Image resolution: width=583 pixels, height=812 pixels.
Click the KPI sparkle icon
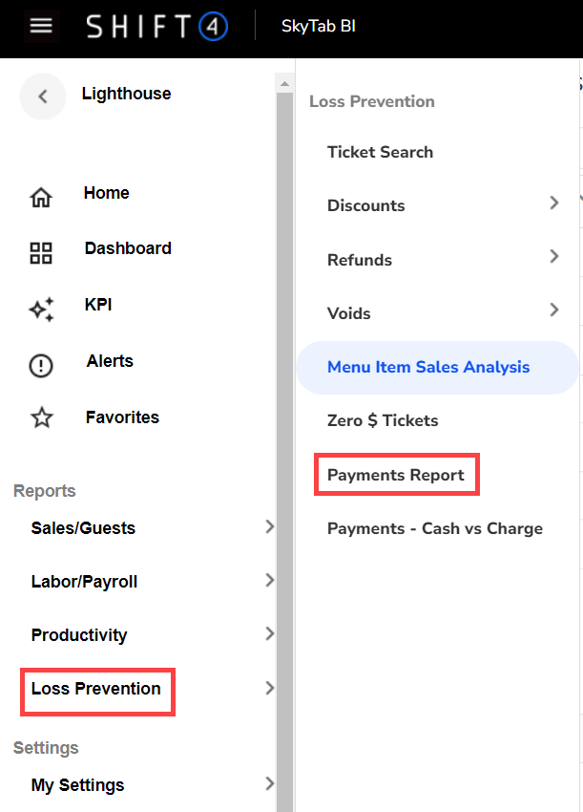(41, 310)
